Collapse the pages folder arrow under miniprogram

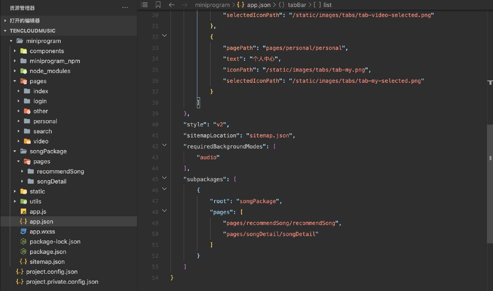15,81
